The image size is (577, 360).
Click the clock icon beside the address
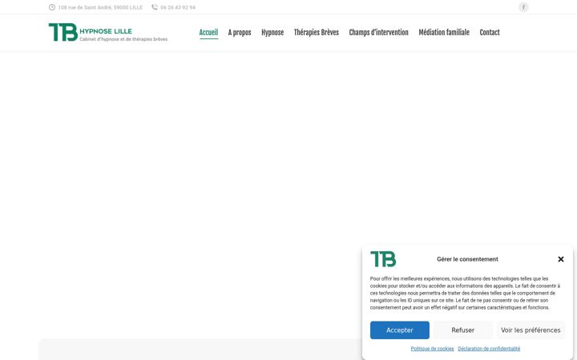point(52,7)
